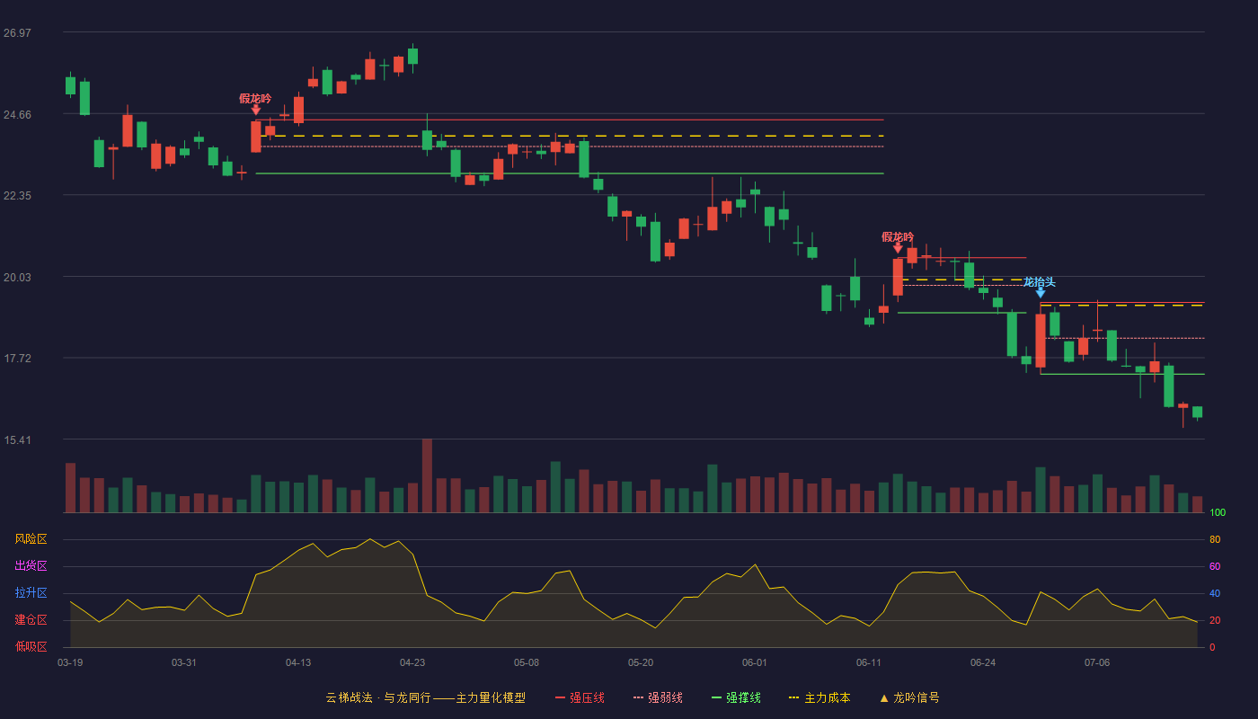
Task: Click the 06-24 date axis label
Action: point(983,662)
